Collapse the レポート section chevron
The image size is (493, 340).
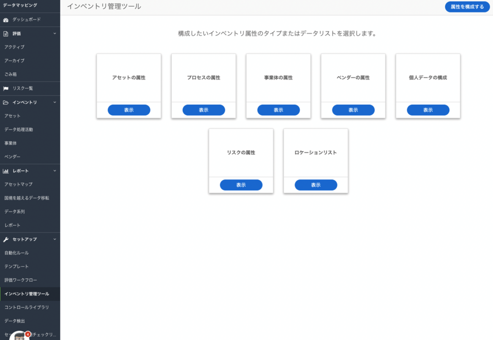click(54, 171)
